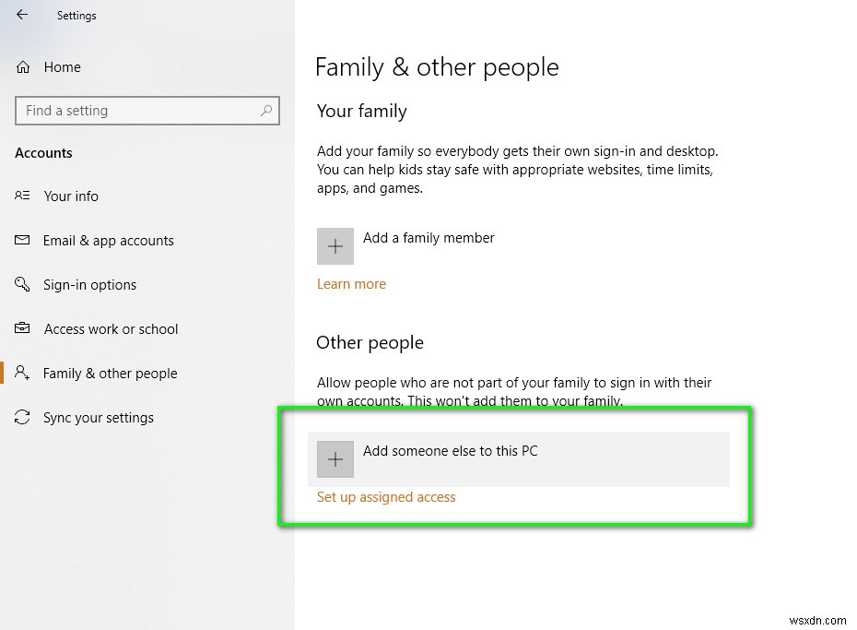The image size is (857, 630).
Task: Select the Sign-in options key icon
Action: point(22,284)
